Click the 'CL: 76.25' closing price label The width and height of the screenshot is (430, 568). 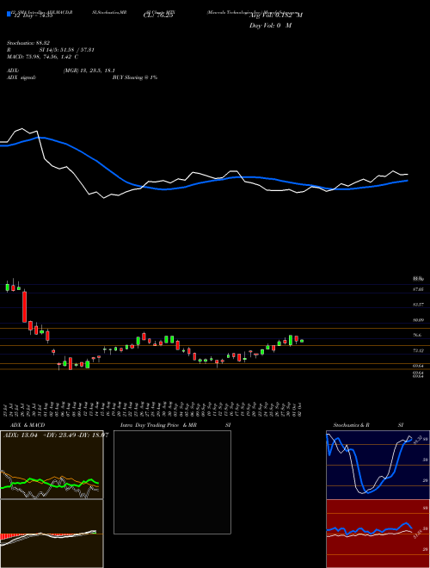pos(158,15)
